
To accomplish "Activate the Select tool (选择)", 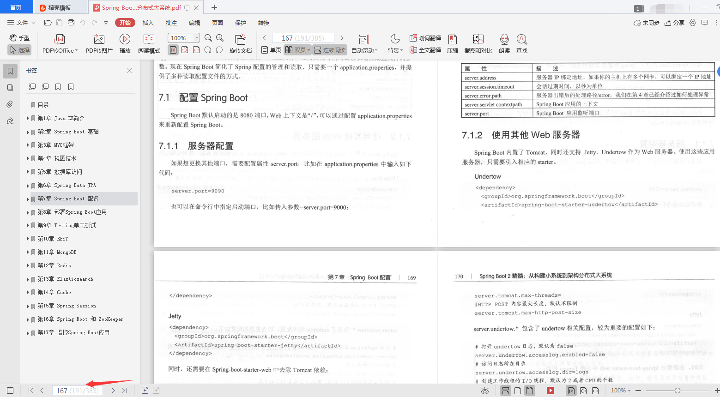I will (19, 50).
